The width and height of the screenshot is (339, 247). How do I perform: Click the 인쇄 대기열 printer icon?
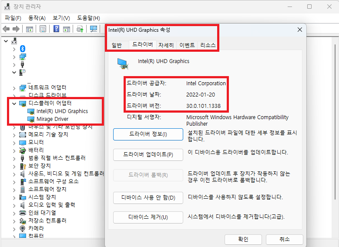pyautogui.click(x=23, y=213)
